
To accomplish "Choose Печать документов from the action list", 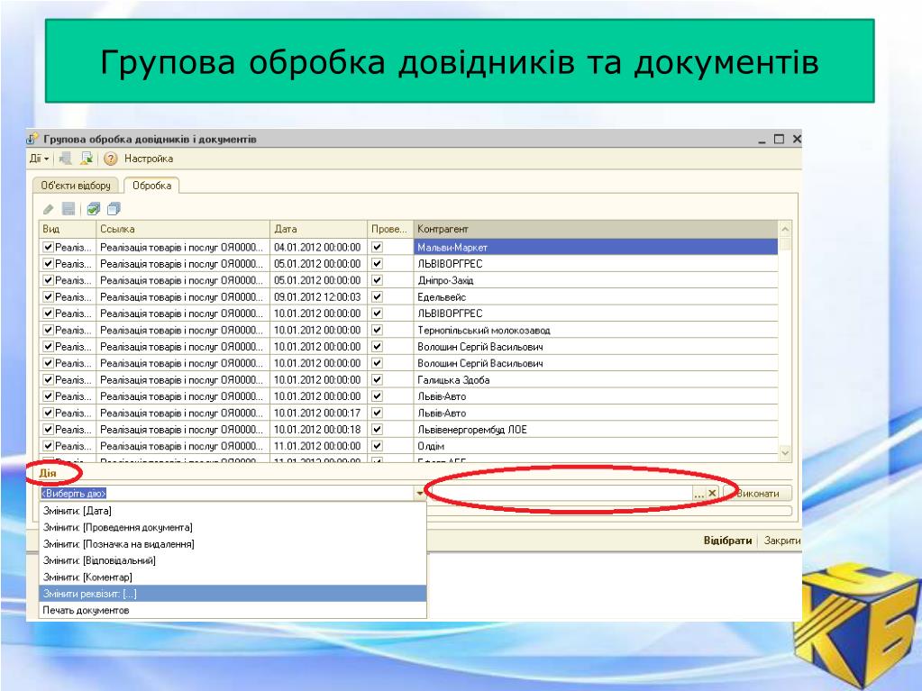I will point(233,610).
